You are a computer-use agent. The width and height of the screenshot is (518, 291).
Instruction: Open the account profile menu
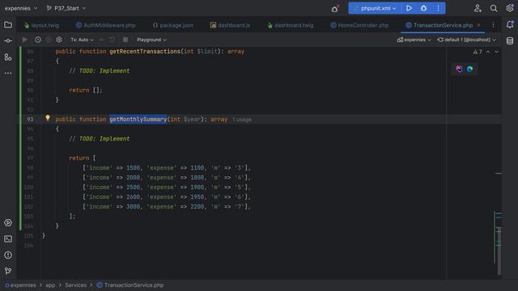pyautogui.click(x=478, y=8)
